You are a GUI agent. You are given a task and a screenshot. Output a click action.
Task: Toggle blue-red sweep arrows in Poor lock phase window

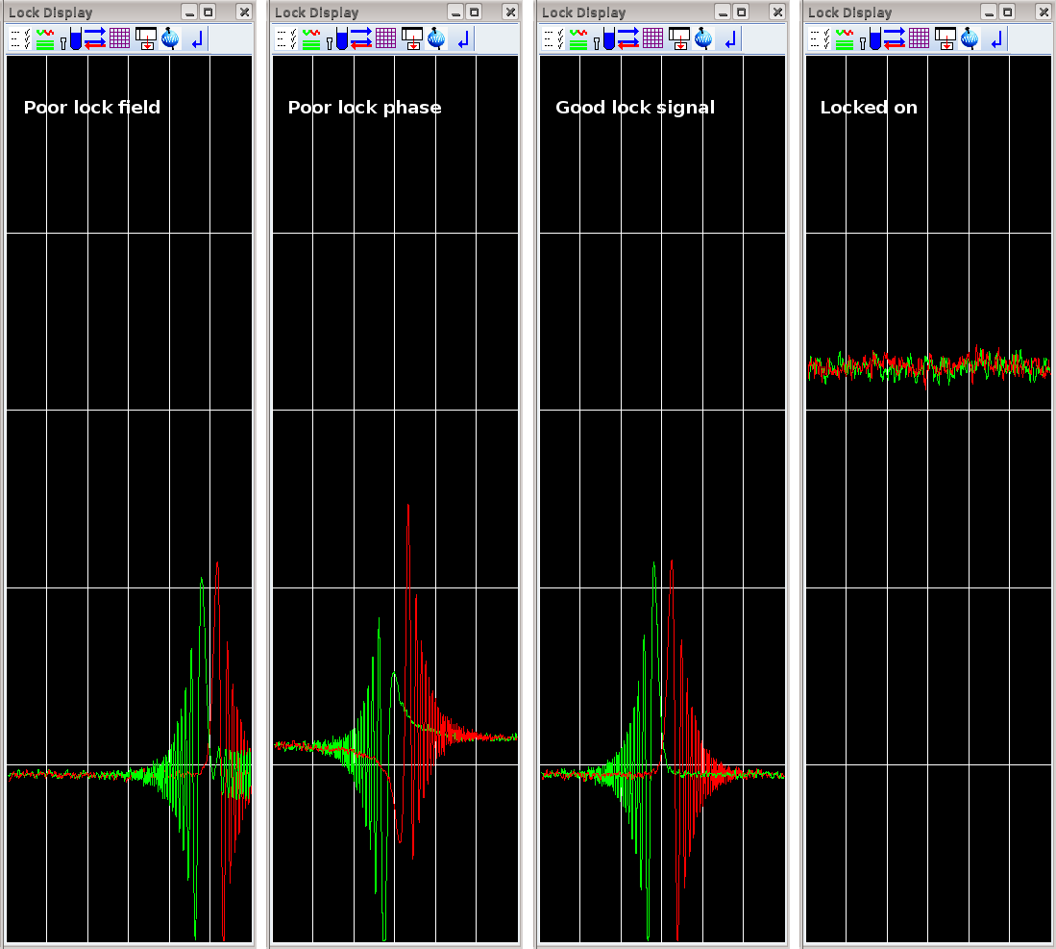(x=361, y=39)
